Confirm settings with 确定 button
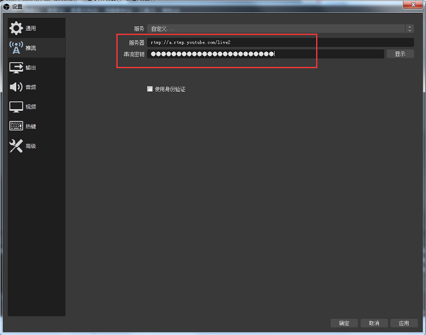 click(x=344, y=323)
